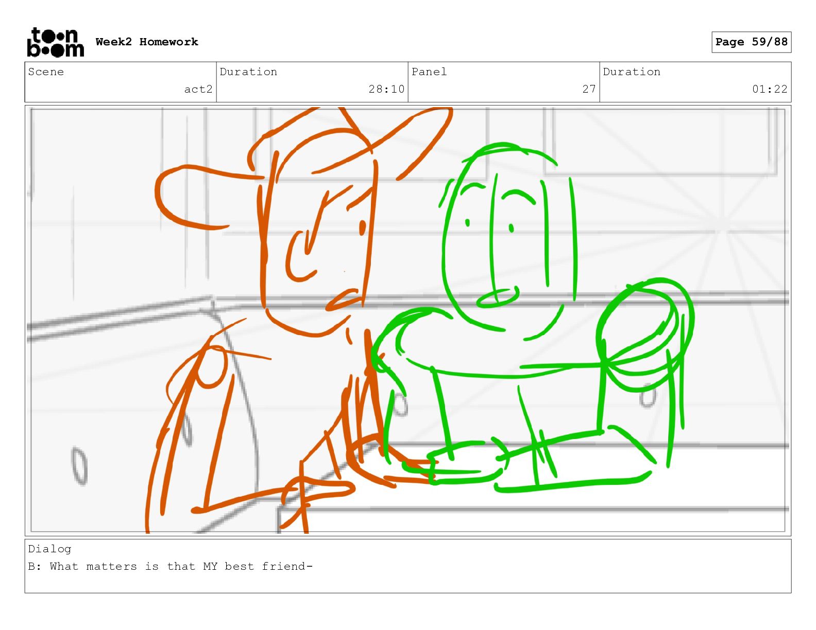Select the scene value 'act2'
The width and height of the screenshot is (816, 630).
198,89
